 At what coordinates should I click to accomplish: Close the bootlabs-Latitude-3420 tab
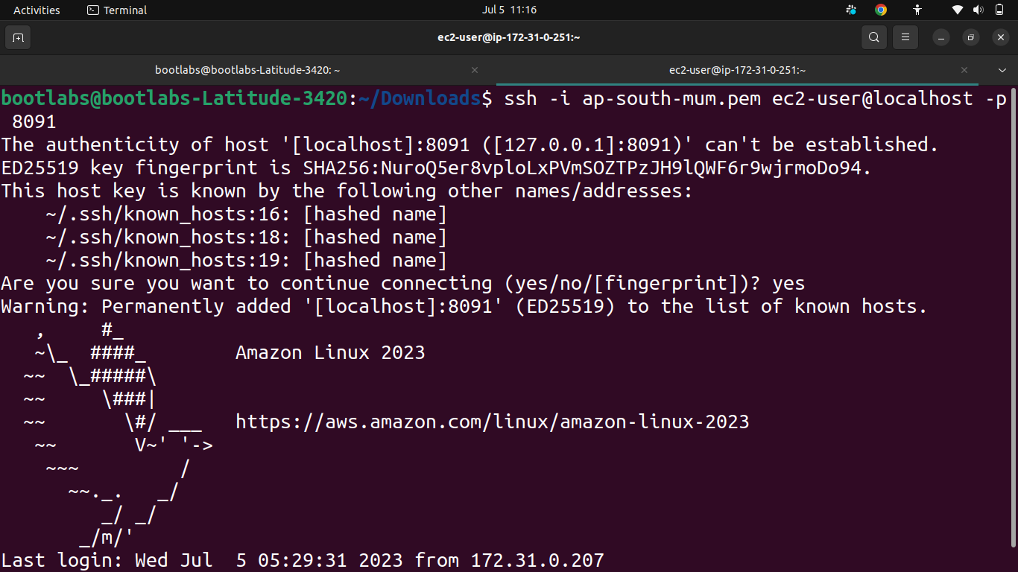[475, 70]
